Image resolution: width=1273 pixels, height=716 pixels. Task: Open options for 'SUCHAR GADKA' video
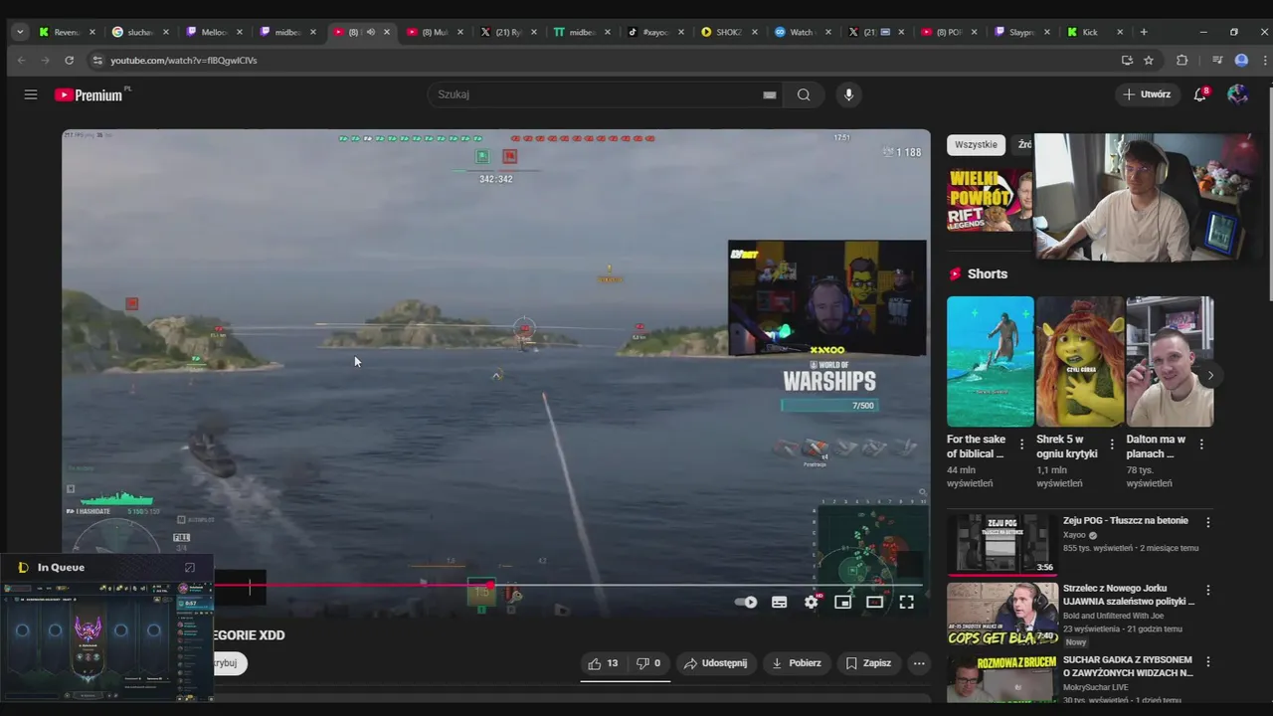pos(1208,661)
